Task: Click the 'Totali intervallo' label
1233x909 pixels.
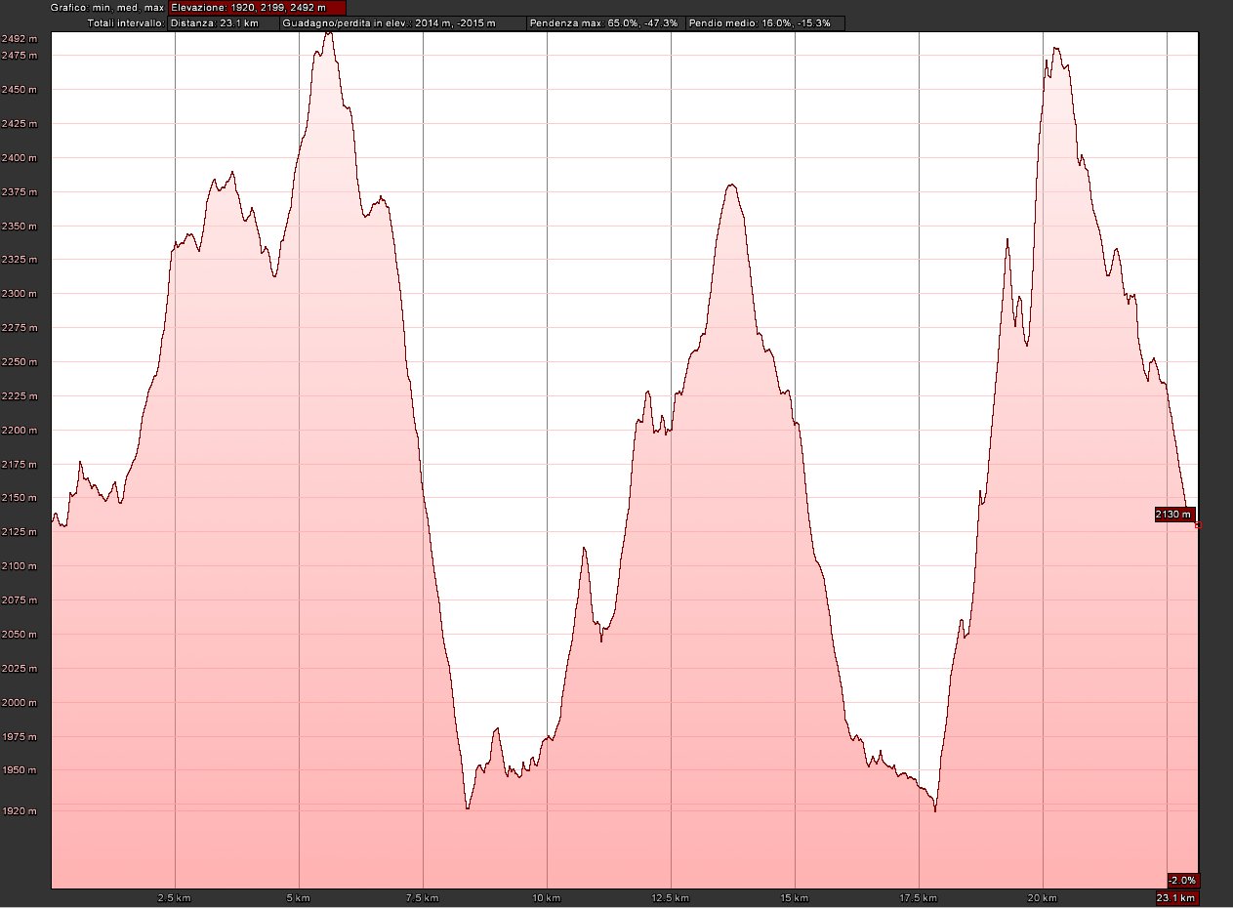Action: 125,22
